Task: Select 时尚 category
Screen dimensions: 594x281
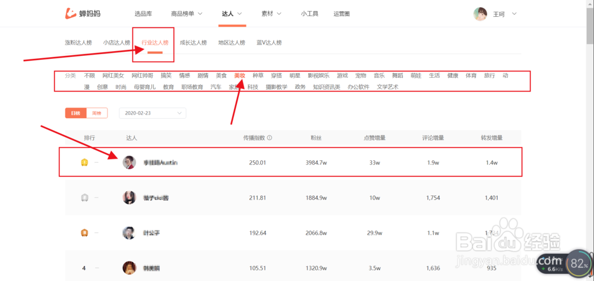Action: pyautogui.click(x=121, y=87)
